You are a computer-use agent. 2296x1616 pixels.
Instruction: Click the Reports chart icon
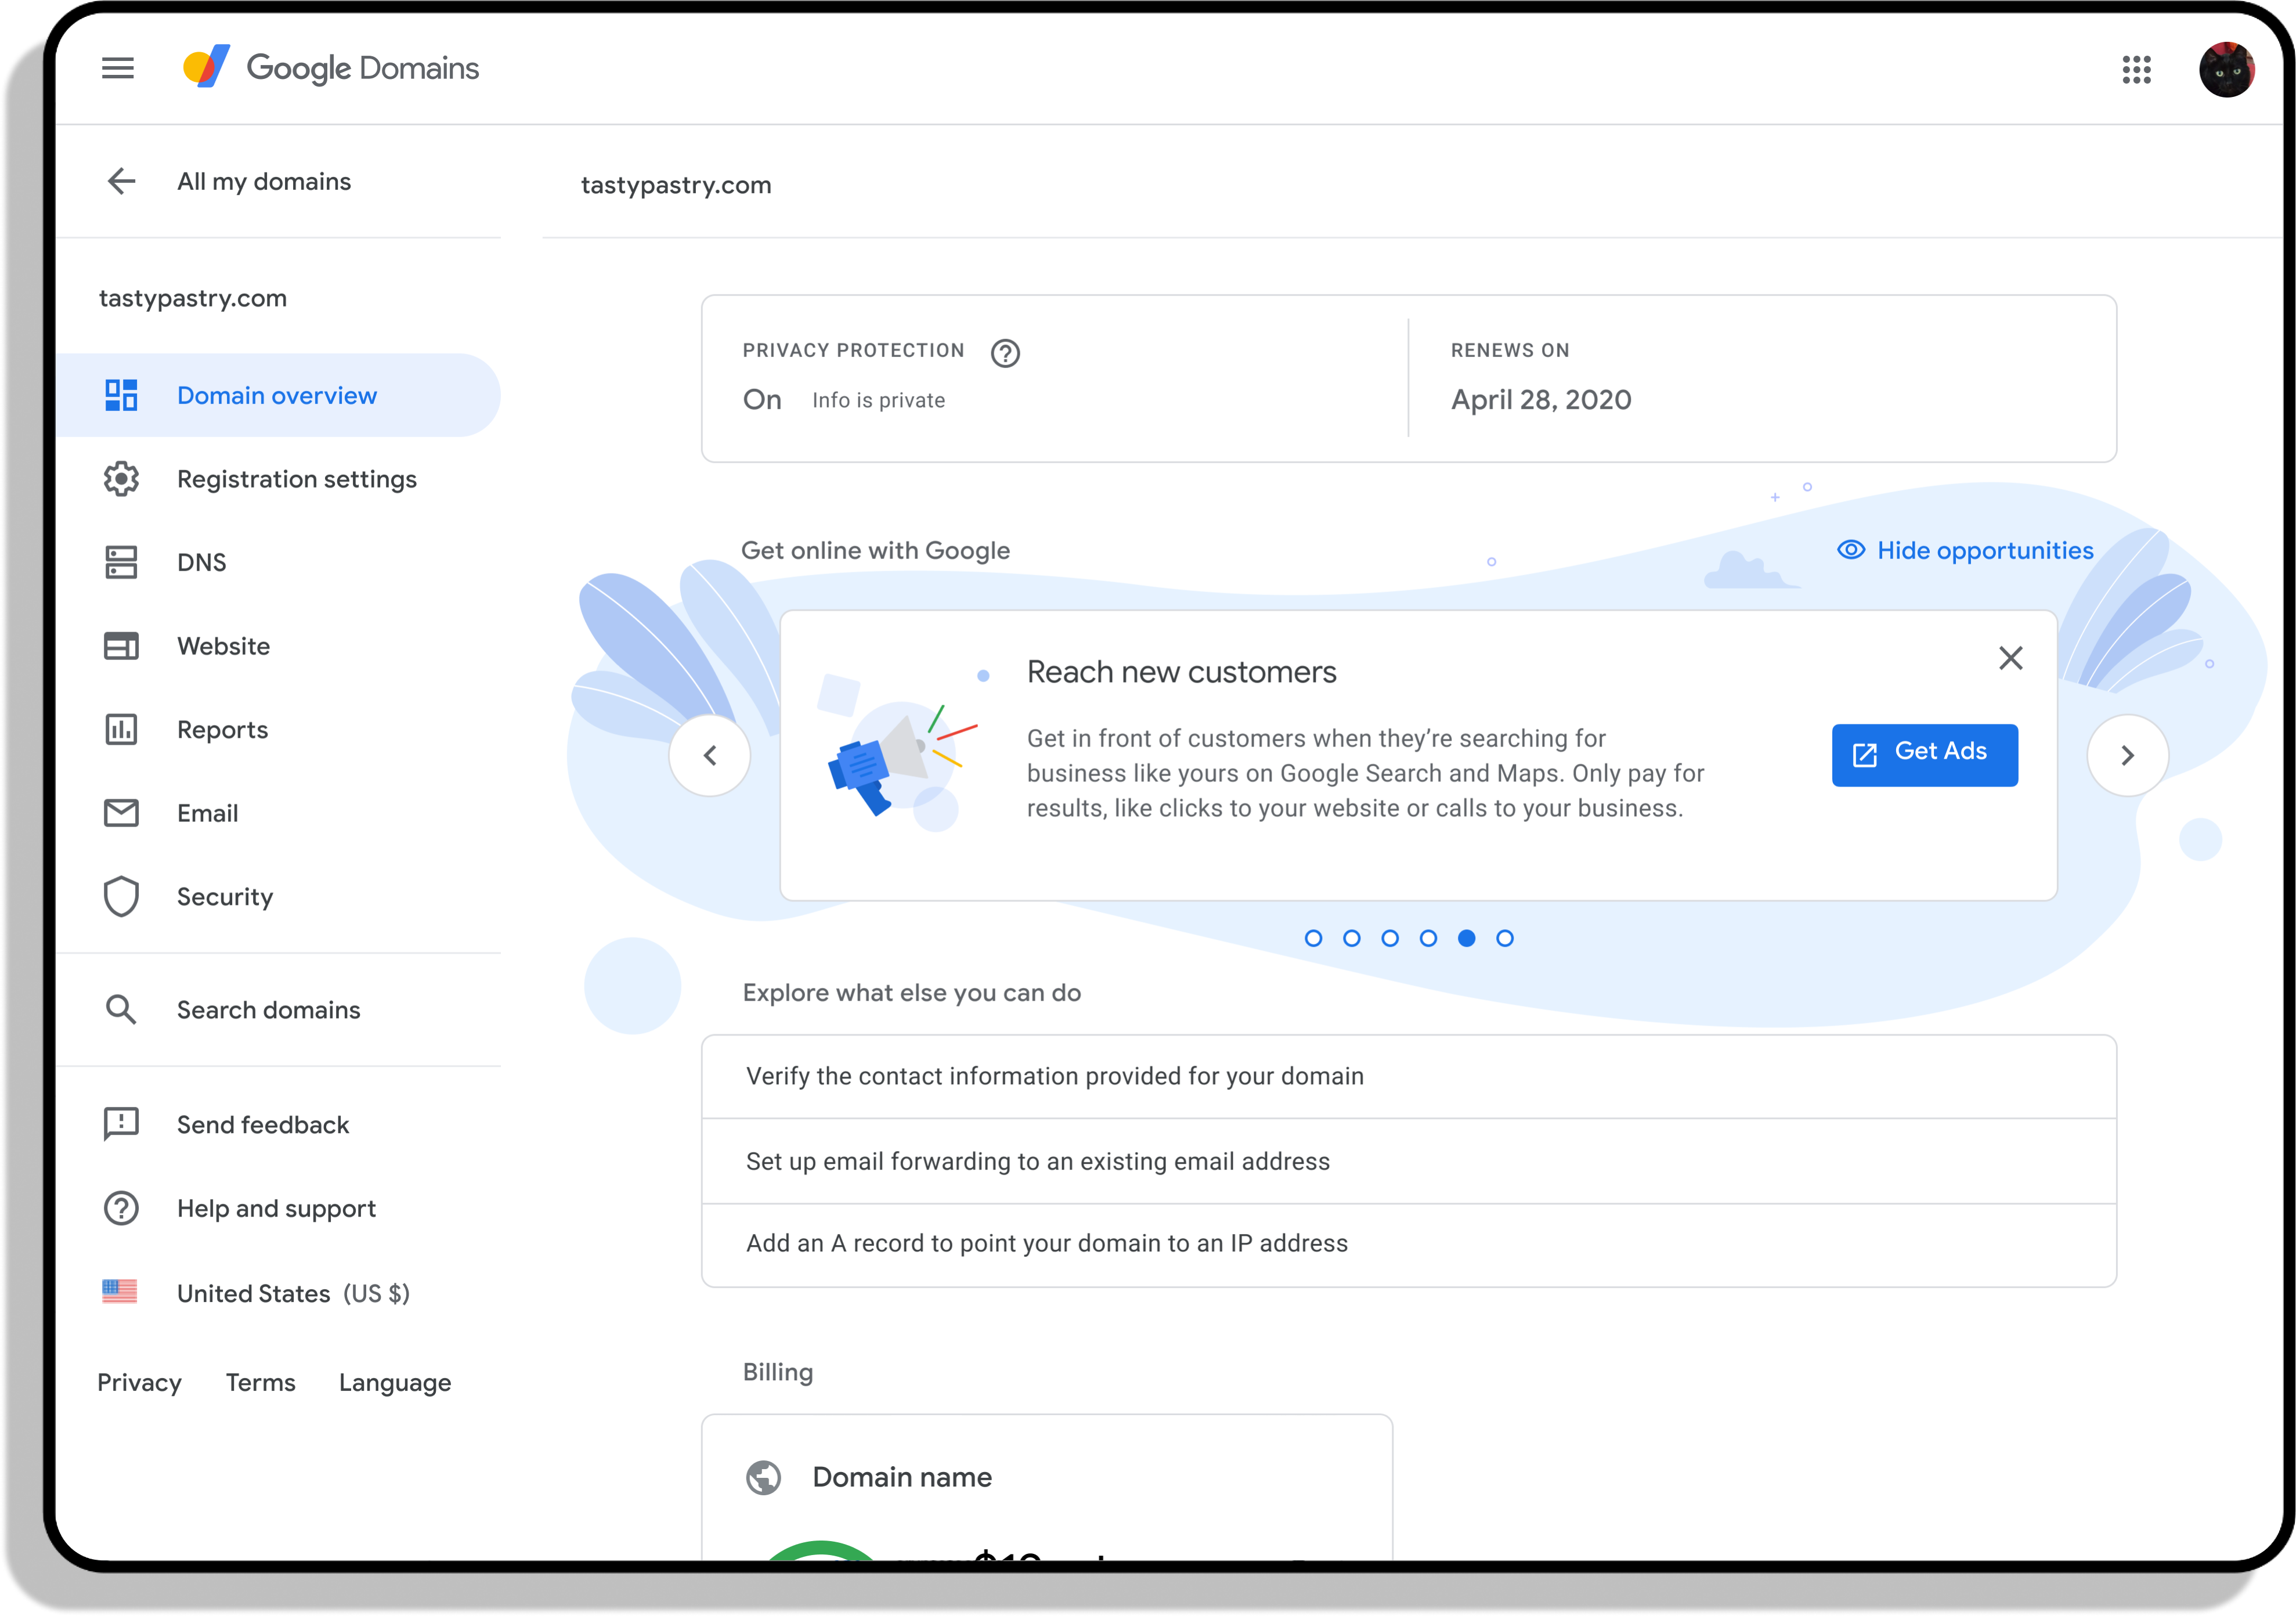tap(121, 729)
